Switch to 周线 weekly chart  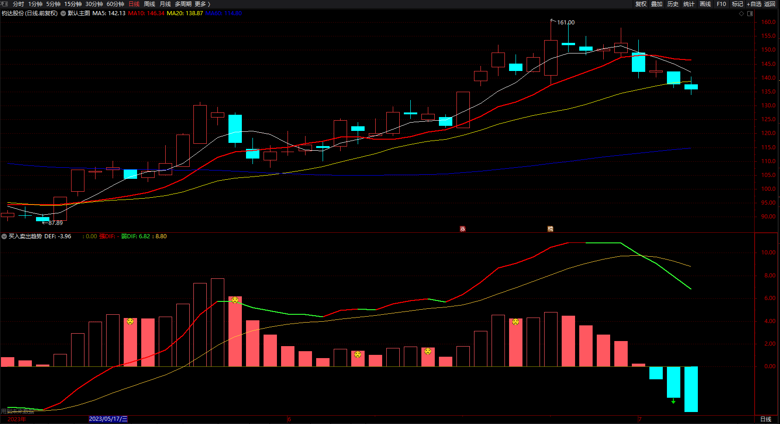point(150,4)
